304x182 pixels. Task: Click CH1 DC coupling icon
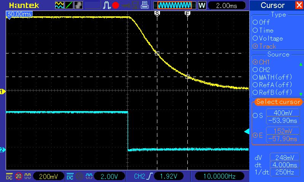(x=9, y=176)
